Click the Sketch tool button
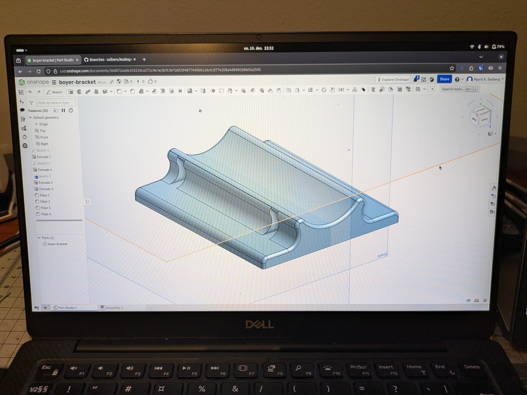Screen dimensions: 527x395 coord(55,92)
